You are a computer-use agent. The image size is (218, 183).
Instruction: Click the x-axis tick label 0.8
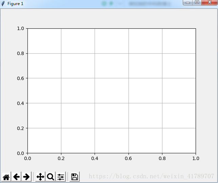pyautogui.click(x=162, y=158)
